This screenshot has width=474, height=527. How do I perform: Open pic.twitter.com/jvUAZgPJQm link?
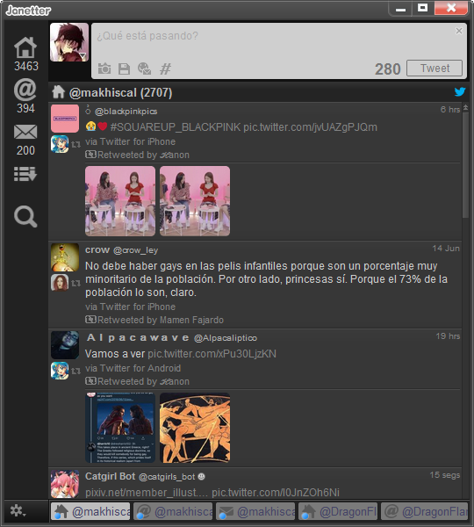[310, 127]
